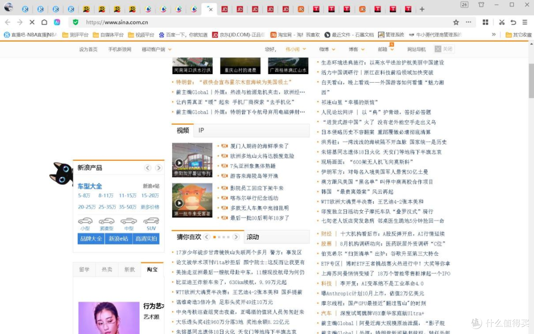The image size is (534, 334).
Task: Show previous 猜你喜欢 page arrow
Action: click(207, 237)
